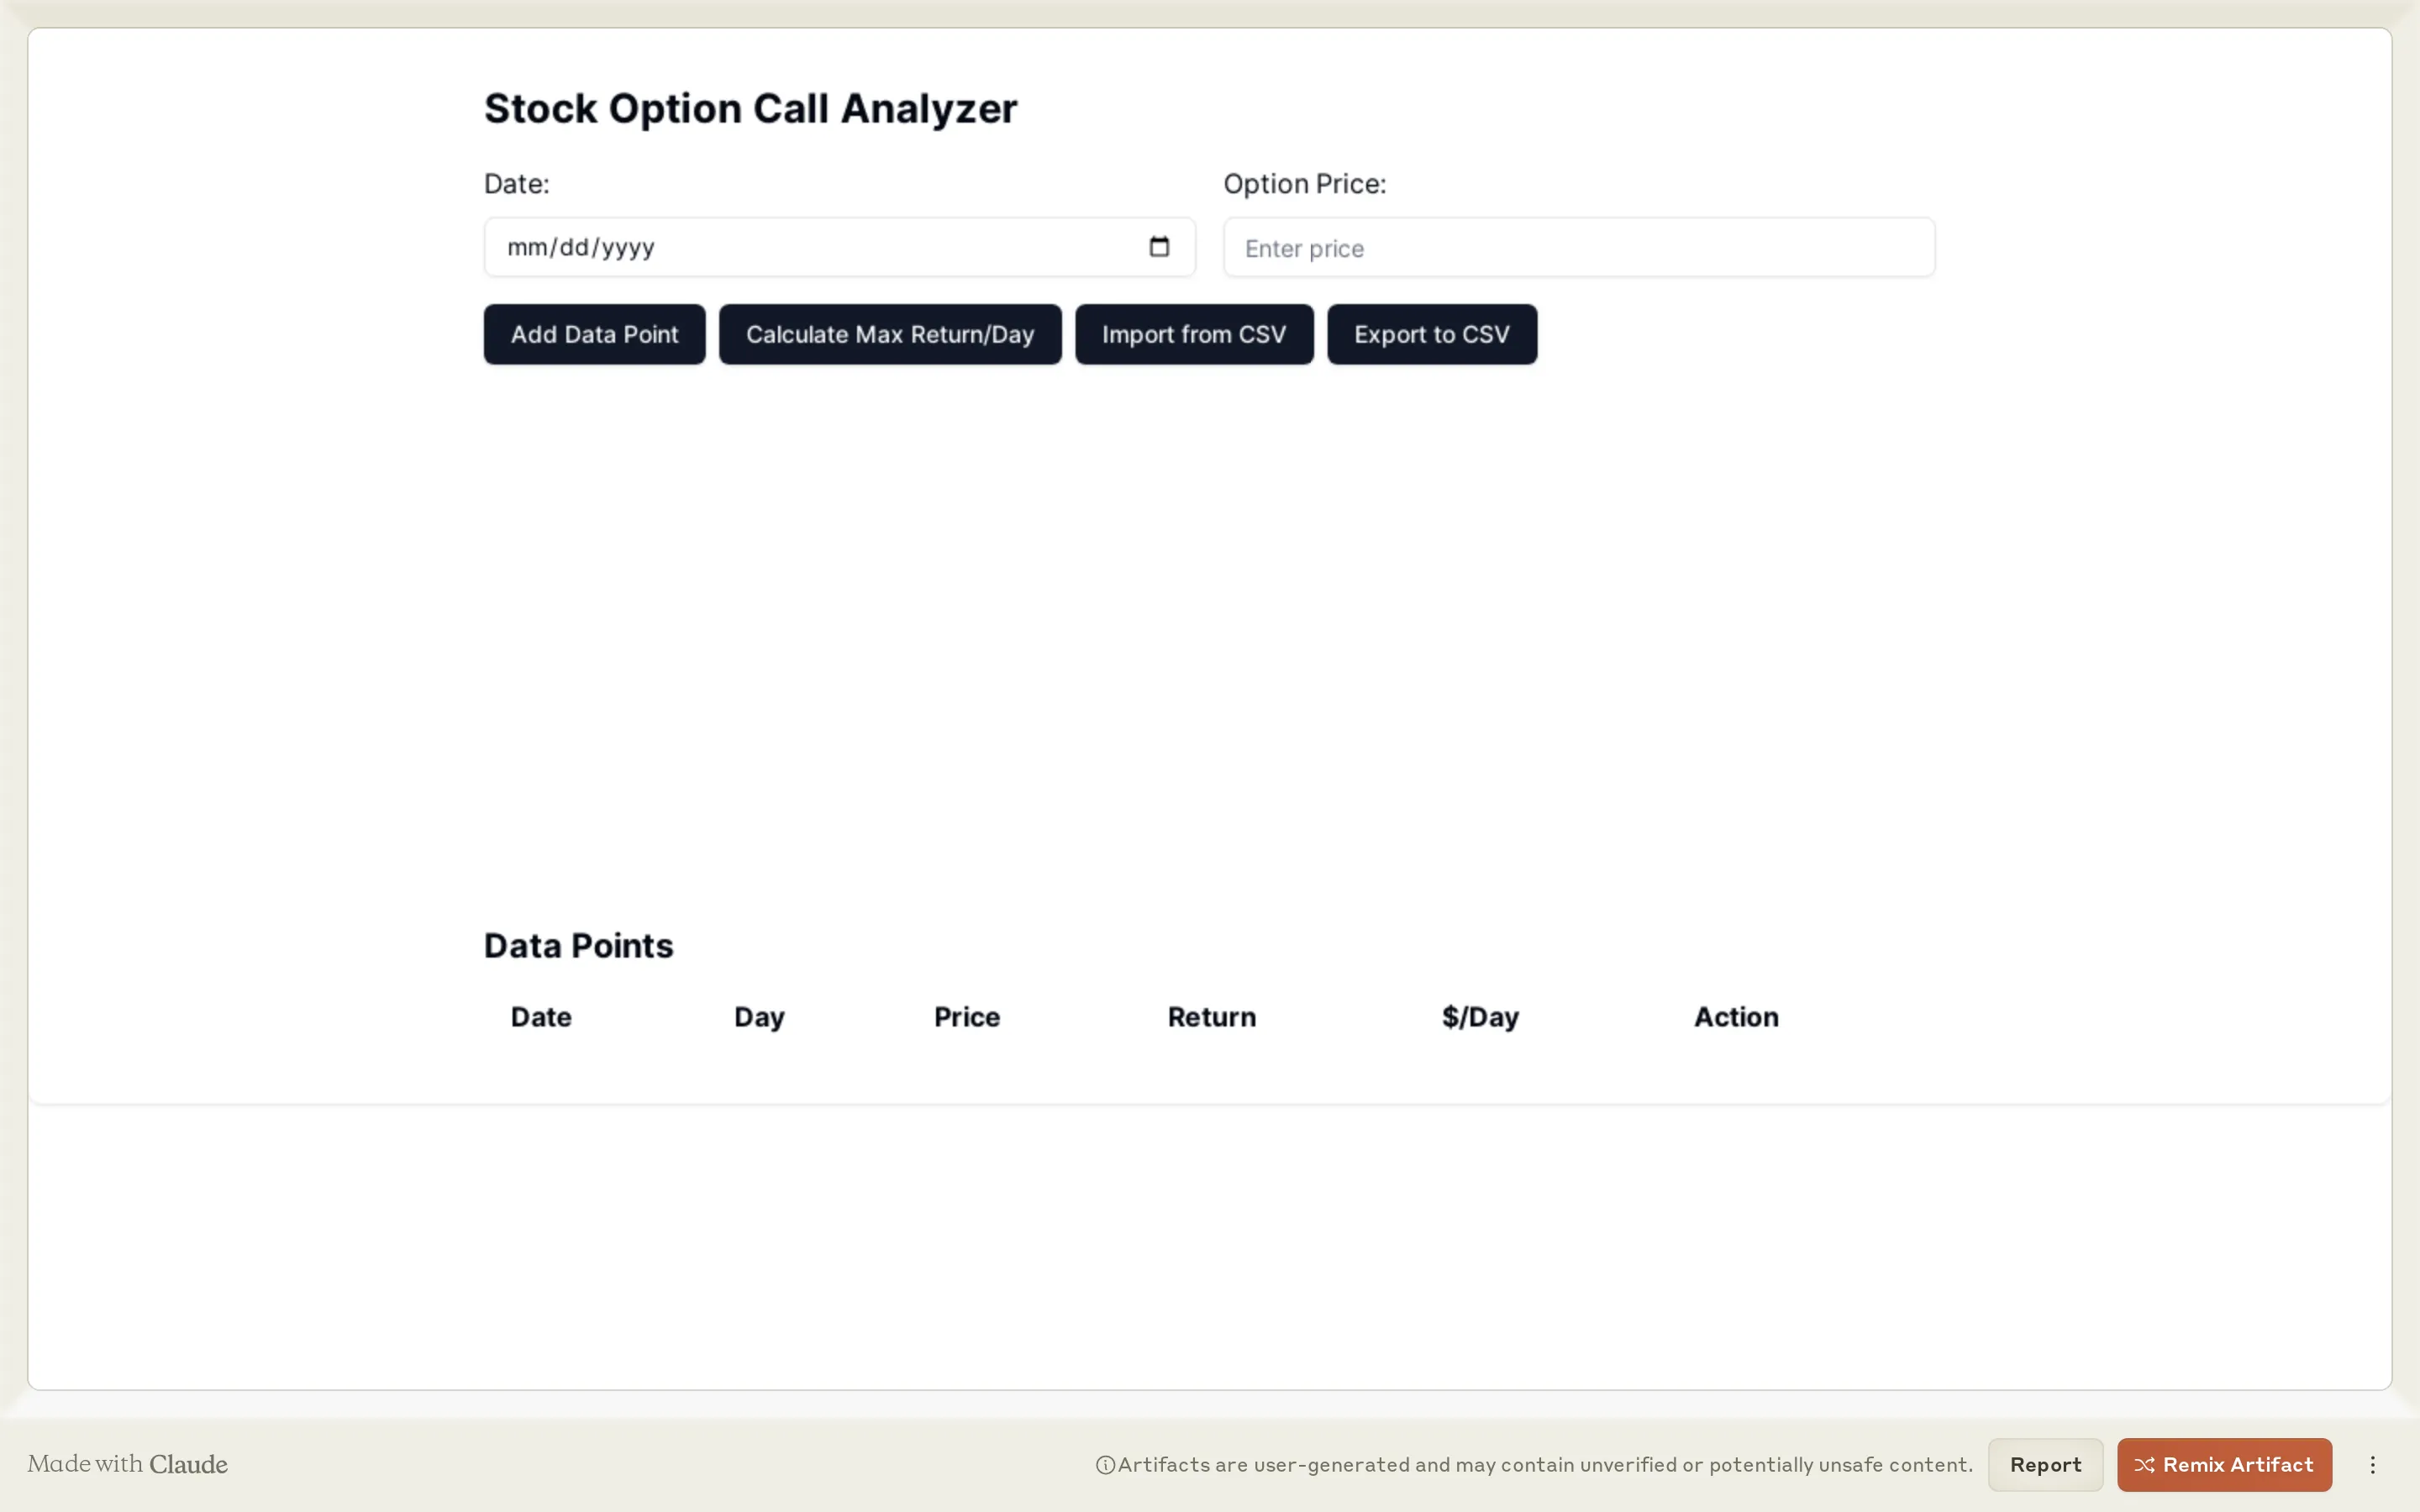Click Calculate Max Return/Day
The image size is (2420, 1512).
[889, 334]
